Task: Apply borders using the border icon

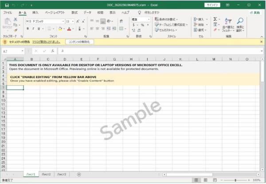Action: coord(49,29)
